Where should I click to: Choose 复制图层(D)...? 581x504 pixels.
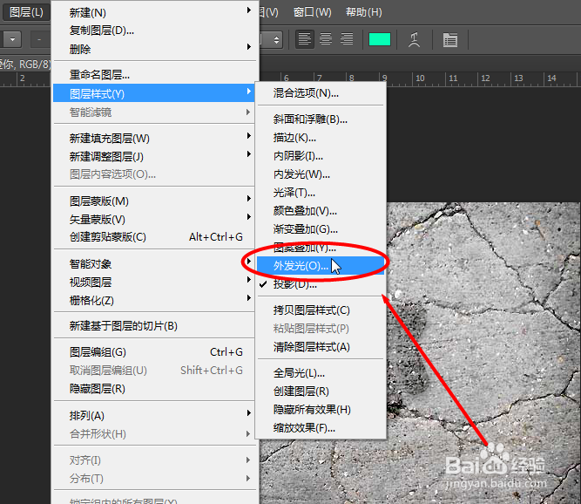pos(154,31)
